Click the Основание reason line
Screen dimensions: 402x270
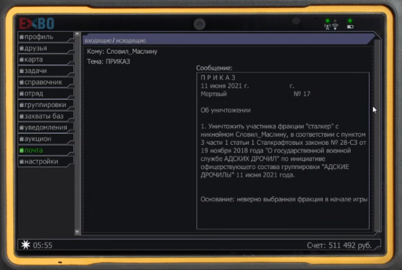click(284, 199)
